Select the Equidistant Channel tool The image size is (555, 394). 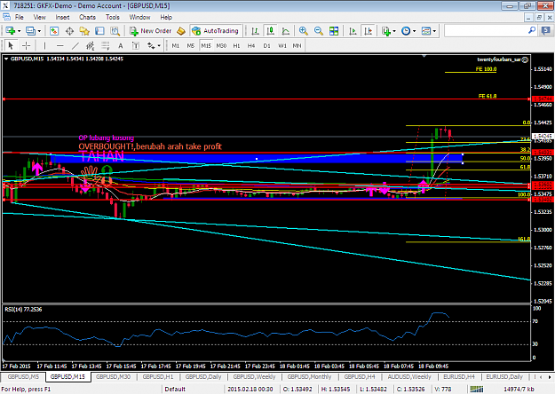click(x=91, y=45)
